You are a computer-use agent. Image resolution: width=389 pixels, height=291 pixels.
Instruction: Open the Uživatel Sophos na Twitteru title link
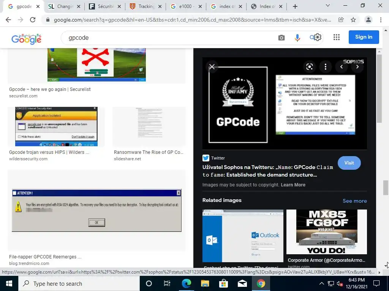click(268, 171)
